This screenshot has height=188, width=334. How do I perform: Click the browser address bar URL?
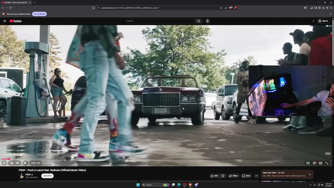(130, 8)
